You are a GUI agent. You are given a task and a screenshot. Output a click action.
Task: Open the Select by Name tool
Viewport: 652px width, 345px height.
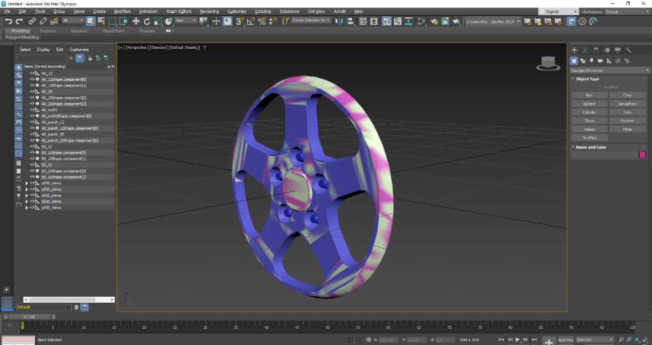point(102,21)
